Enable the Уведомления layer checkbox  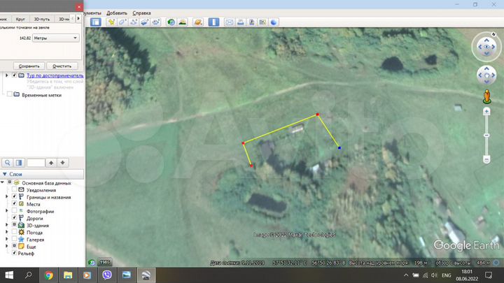[x=14, y=189]
